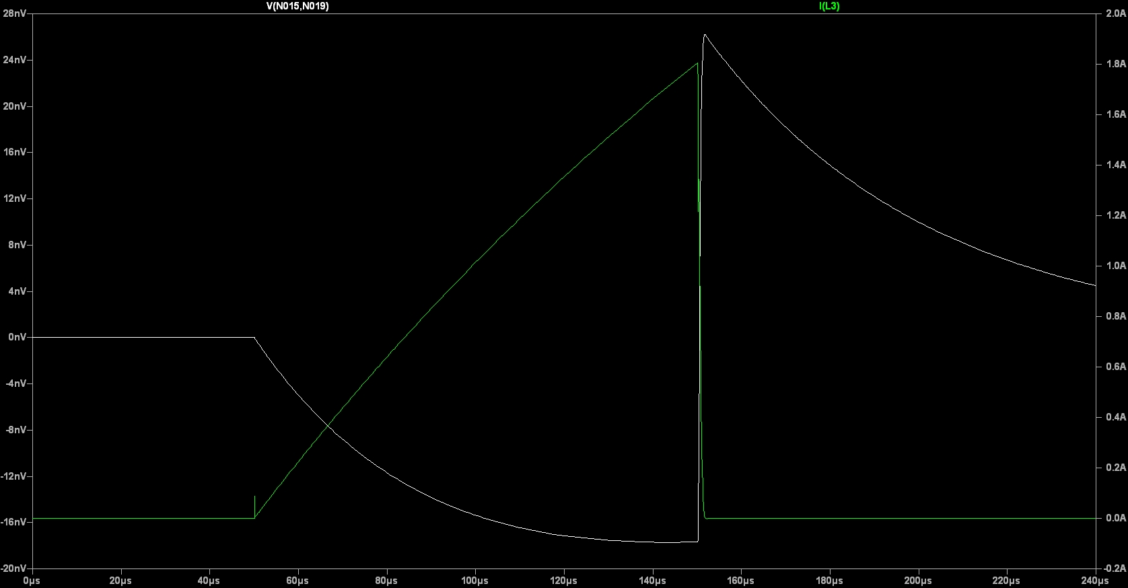Click the 28nV tick on the voltage axis
1128x588 pixels.
[x=14, y=13]
